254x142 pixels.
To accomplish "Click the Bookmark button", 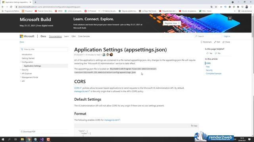I will (206, 42).
